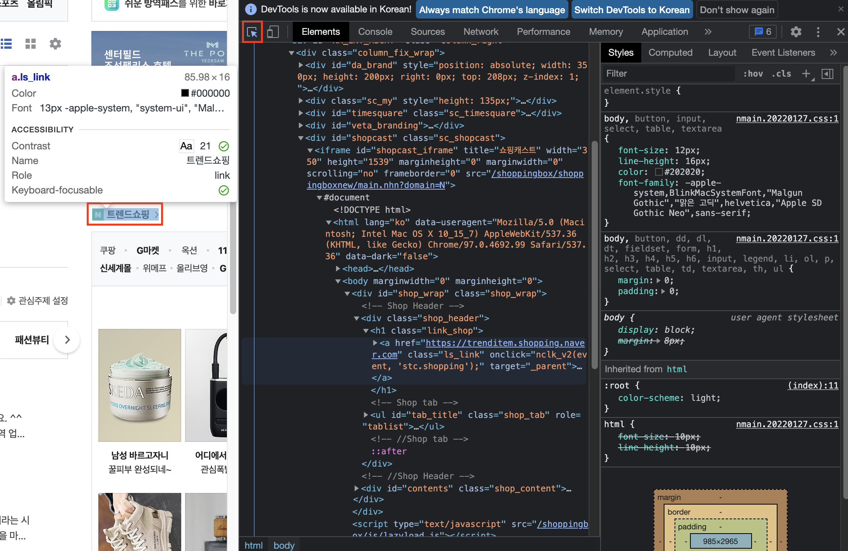This screenshot has width=848, height=551.
Task: Expand the contents shop_content div node
Action: click(x=356, y=489)
